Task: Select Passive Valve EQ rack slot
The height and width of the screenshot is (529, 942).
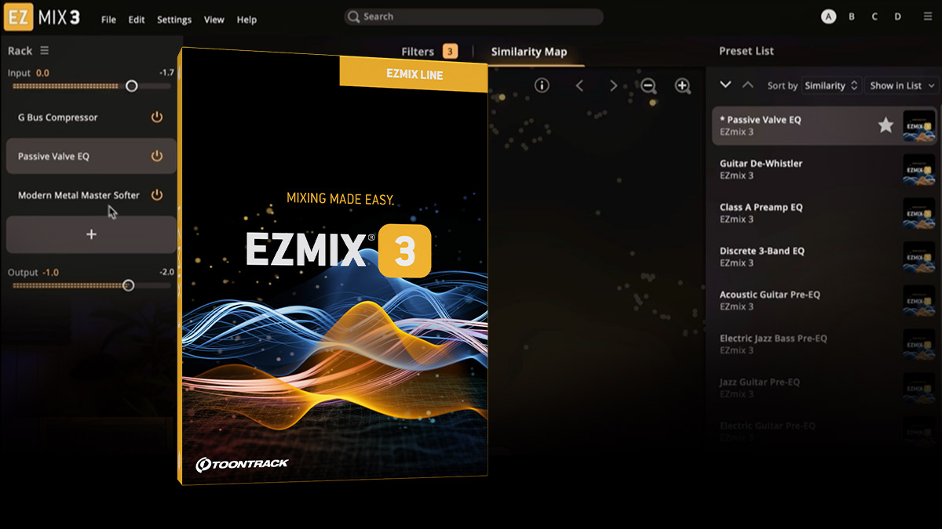Action: (91, 156)
